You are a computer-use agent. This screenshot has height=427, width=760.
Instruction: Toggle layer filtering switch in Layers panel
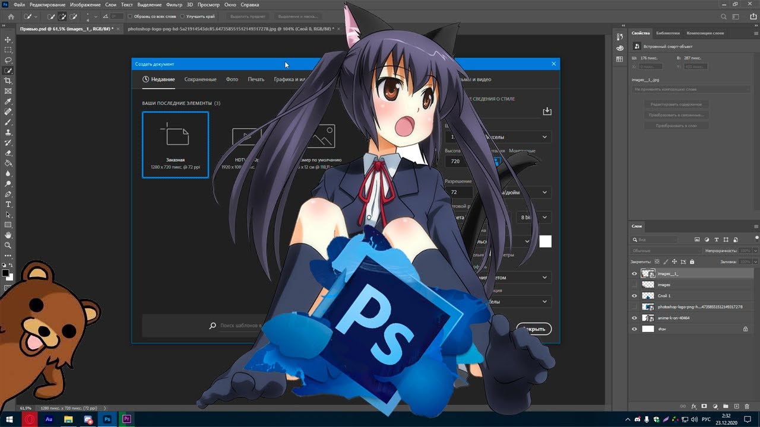click(x=756, y=238)
